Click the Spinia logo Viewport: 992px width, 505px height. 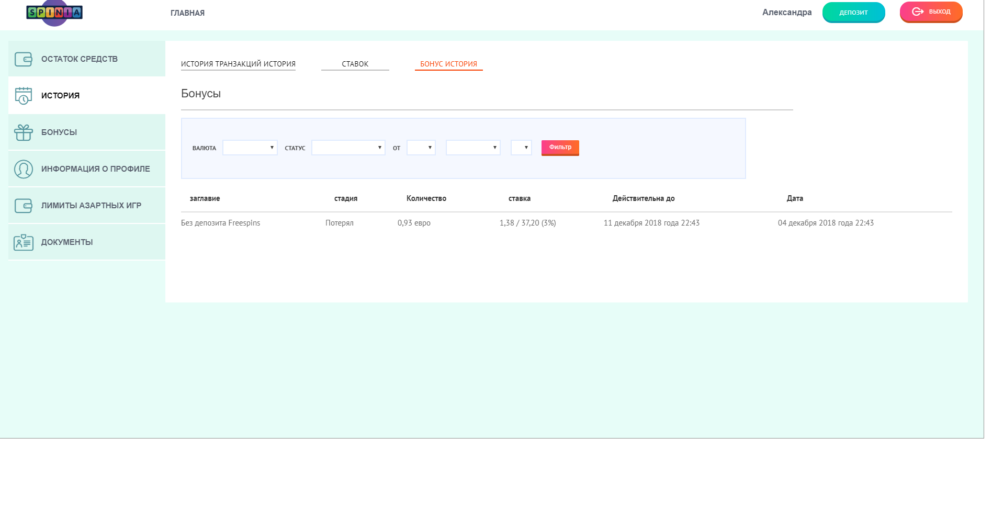click(x=54, y=13)
